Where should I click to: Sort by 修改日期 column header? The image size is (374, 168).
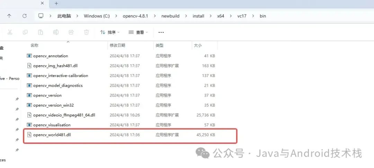tap(117, 46)
